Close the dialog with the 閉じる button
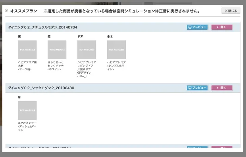 (x=231, y=11)
